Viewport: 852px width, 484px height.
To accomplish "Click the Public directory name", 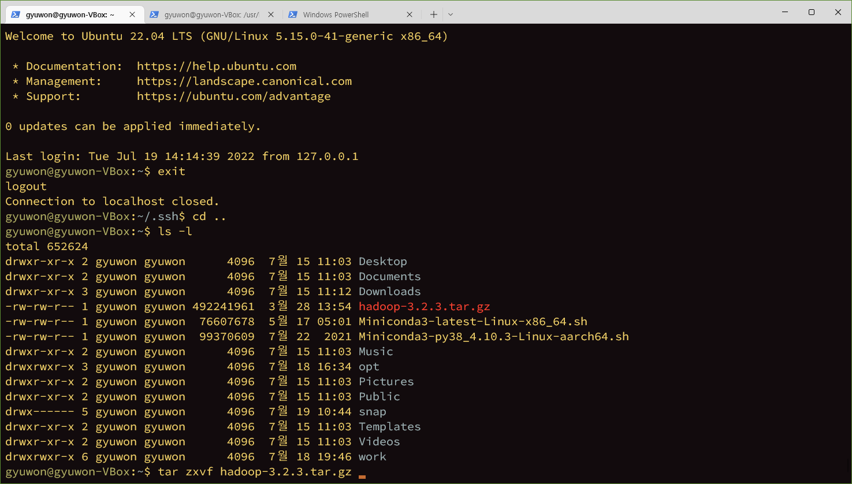I will click(380, 397).
